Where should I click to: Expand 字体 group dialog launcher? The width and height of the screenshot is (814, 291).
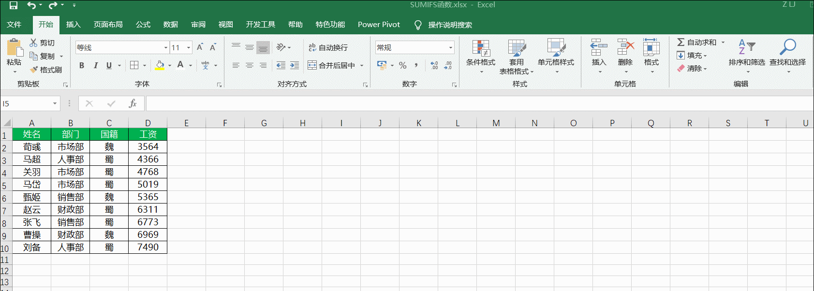(219, 85)
